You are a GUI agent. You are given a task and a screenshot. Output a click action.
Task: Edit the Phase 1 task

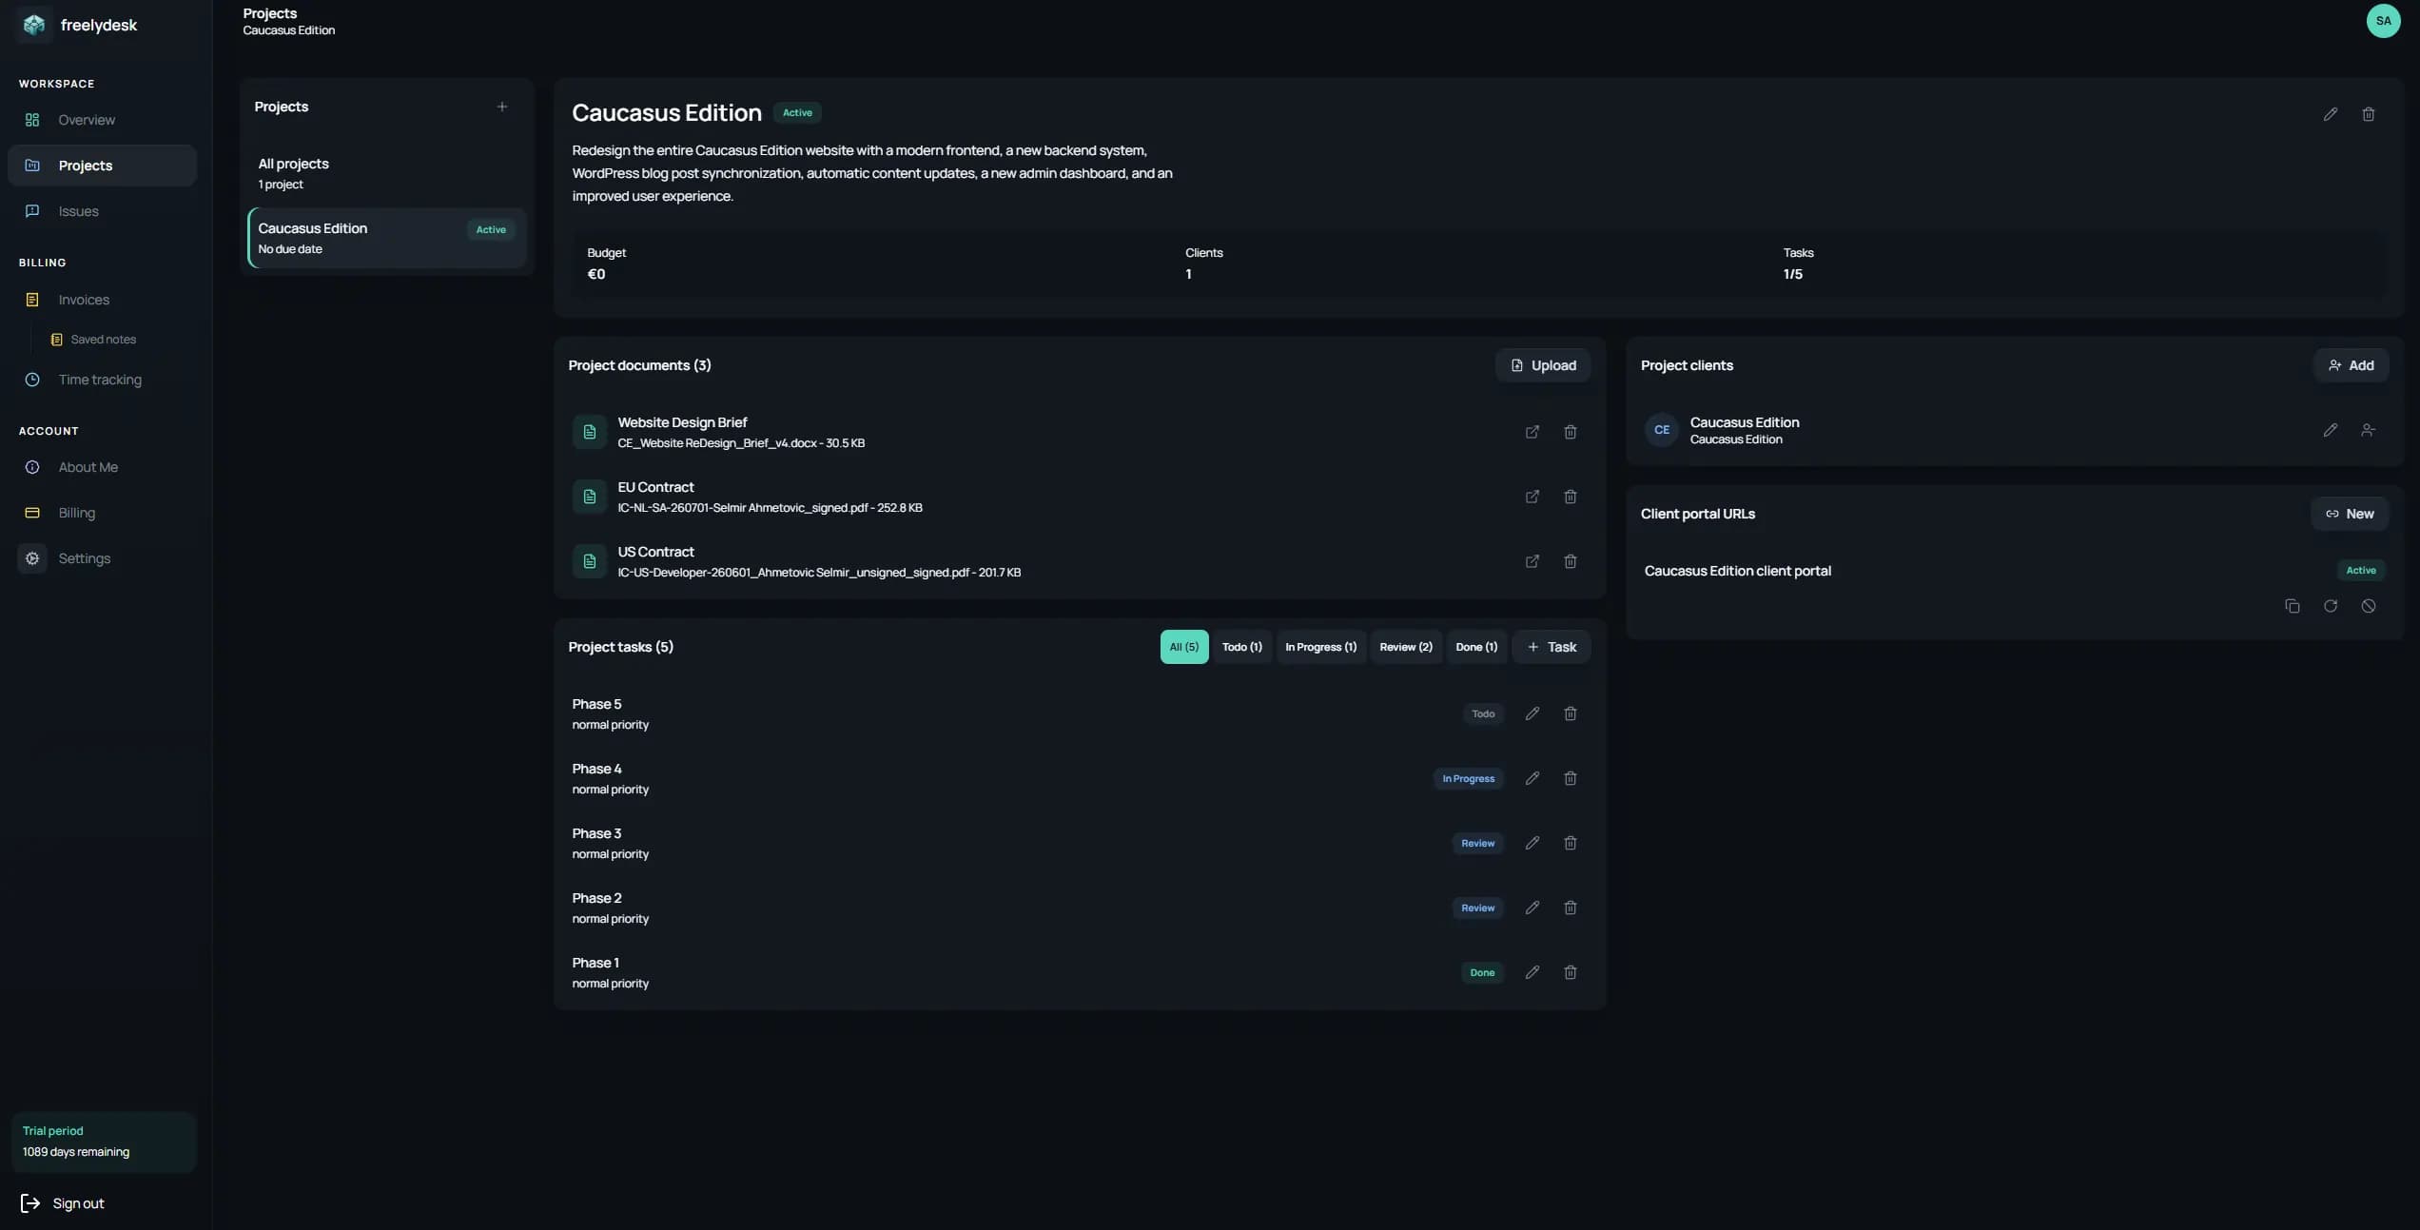(1532, 972)
